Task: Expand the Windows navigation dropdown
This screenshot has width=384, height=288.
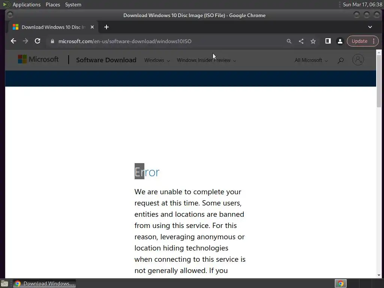Action: [x=157, y=60]
